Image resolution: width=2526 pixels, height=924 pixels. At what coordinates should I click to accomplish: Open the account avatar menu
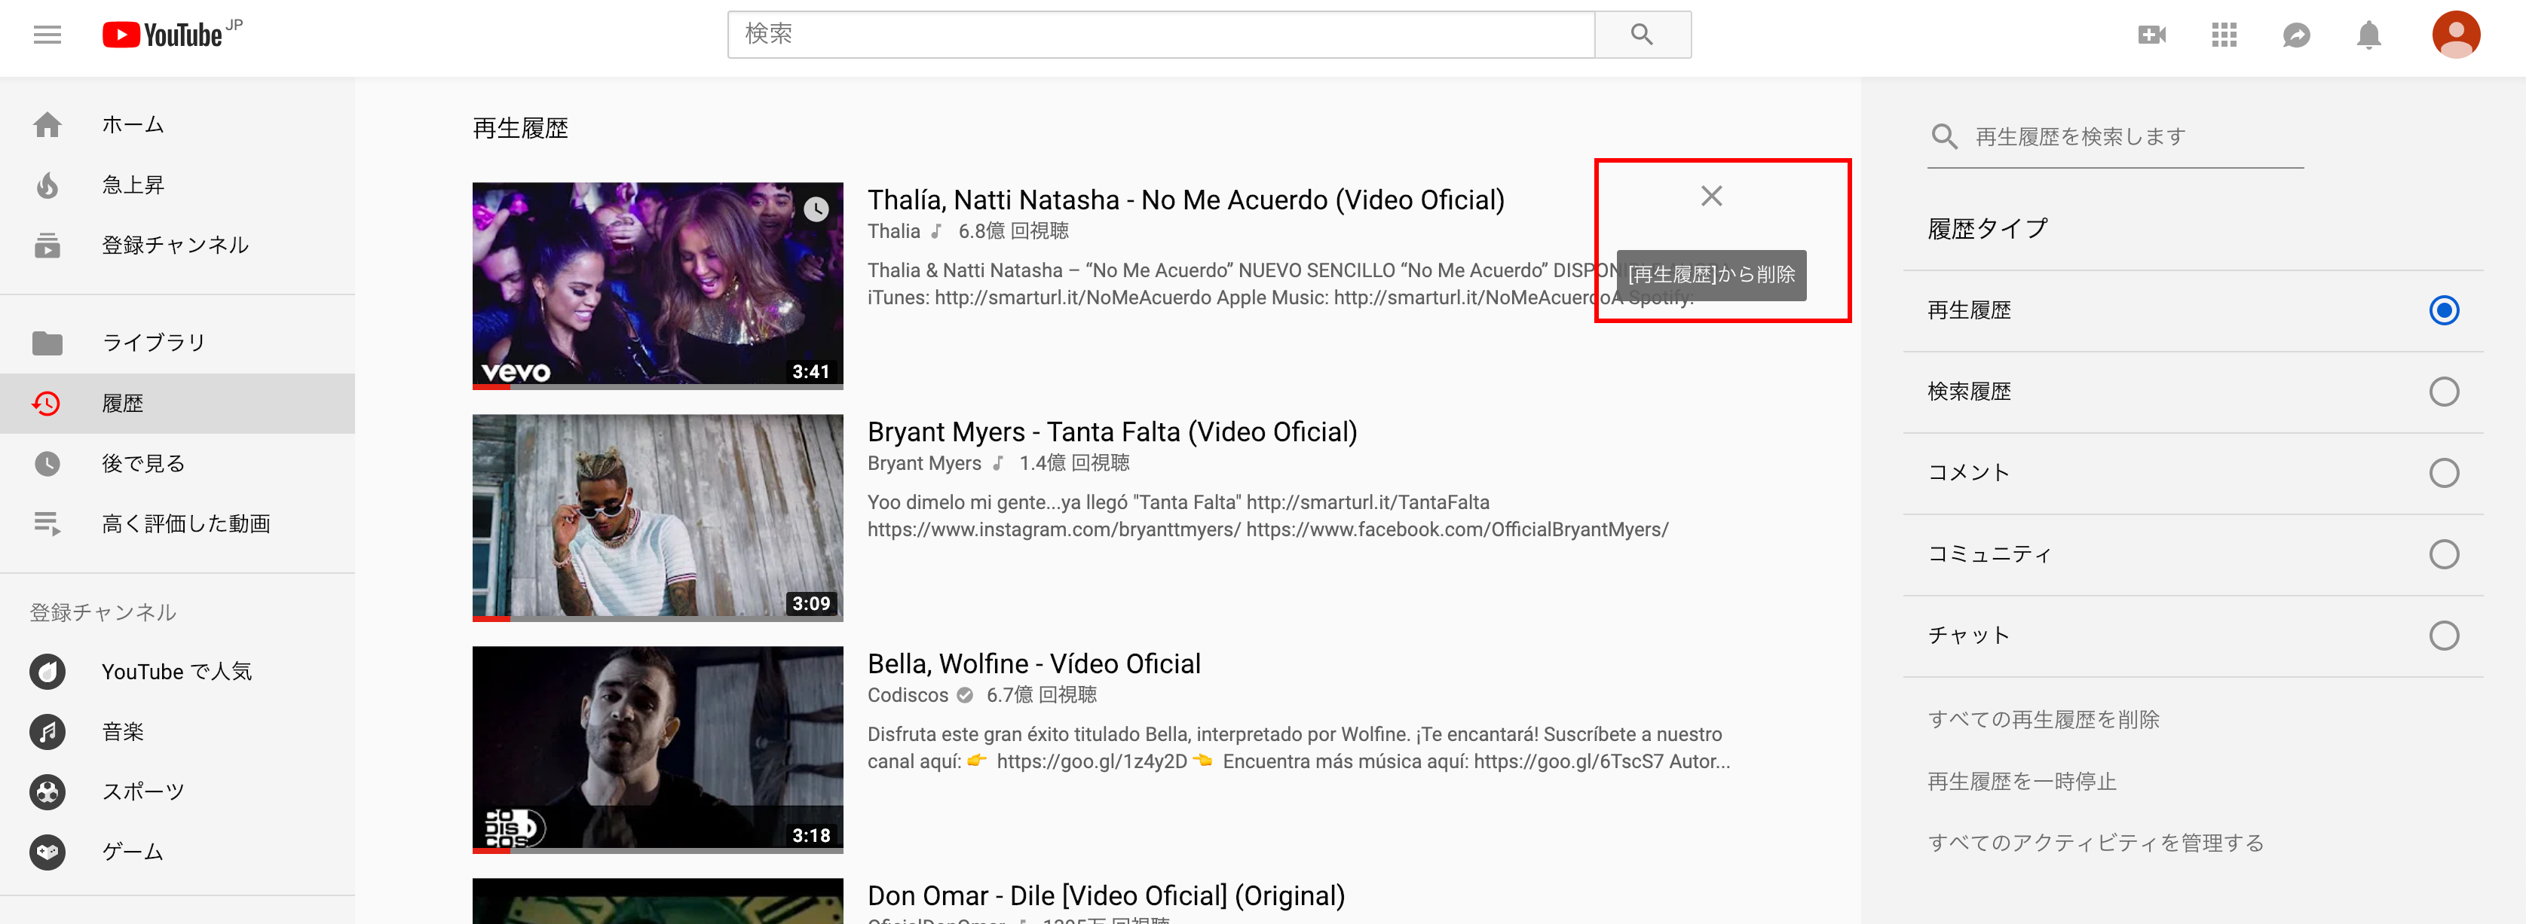click(2455, 35)
